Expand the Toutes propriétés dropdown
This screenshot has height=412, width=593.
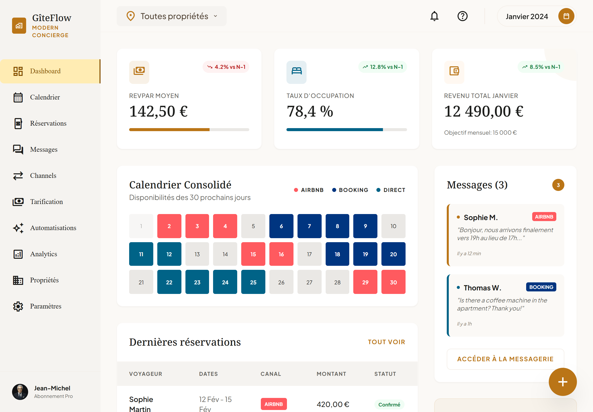point(171,16)
